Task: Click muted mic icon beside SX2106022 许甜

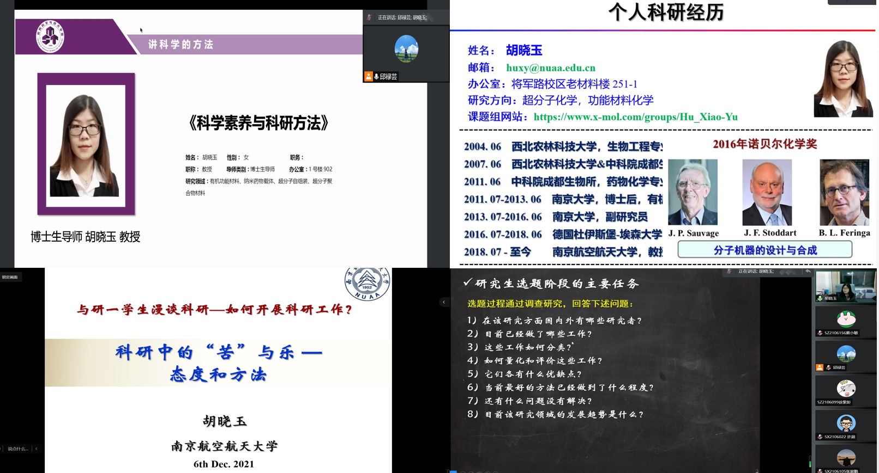Action: coord(820,437)
